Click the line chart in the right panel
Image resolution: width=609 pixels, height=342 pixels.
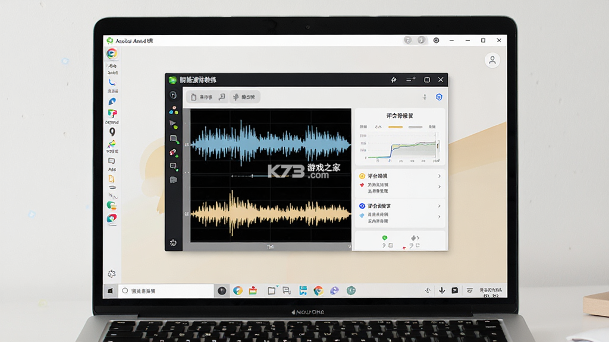click(x=400, y=147)
